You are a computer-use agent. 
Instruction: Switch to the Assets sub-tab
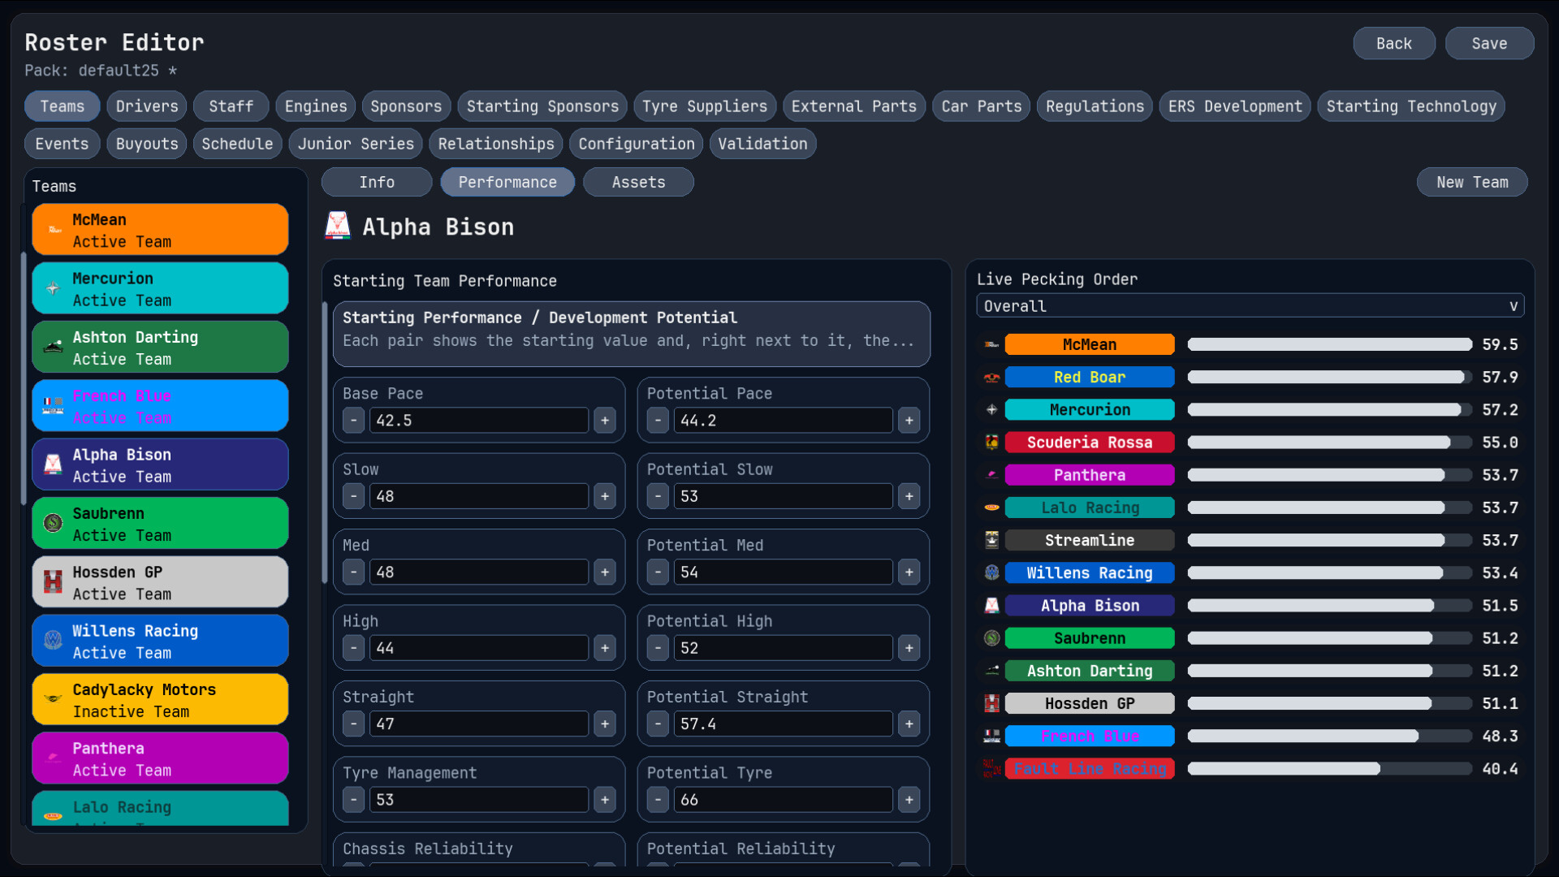(638, 182)
